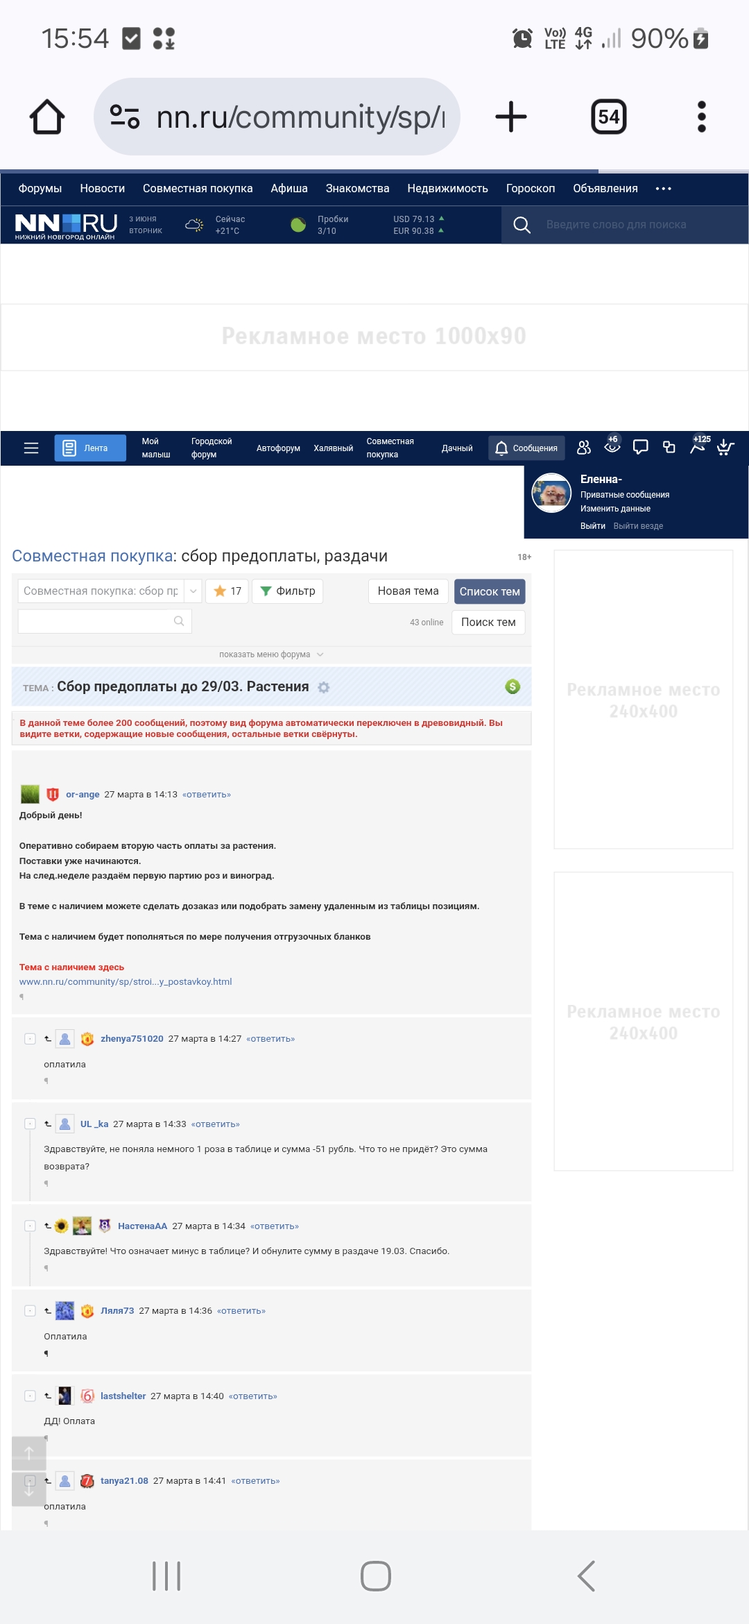The width and height of the screenshot is (749, 1624).
Task: Open a new browser tab with plus
Action: point(511,117)
